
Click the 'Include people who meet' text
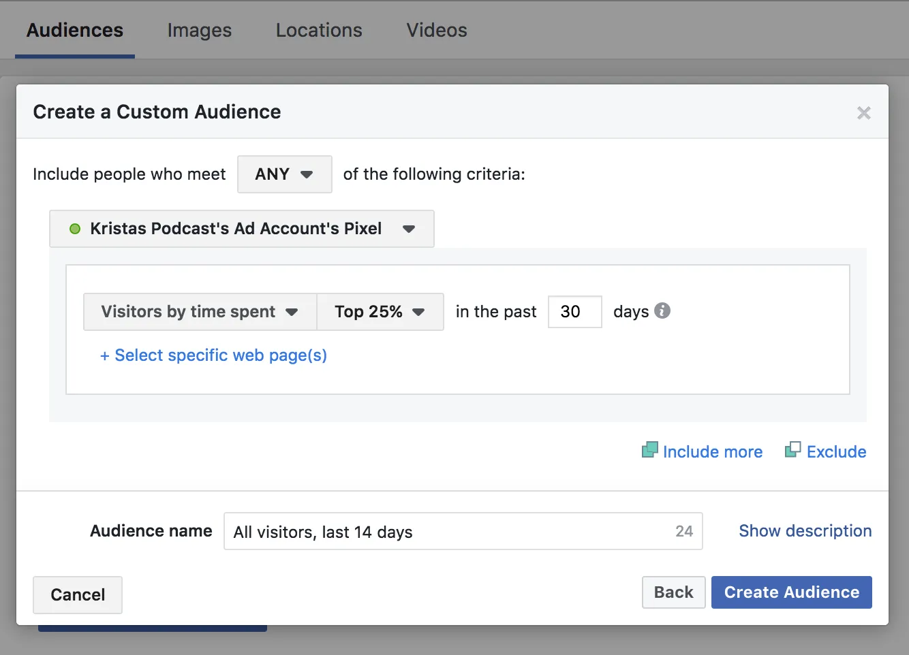(x=129, y=174)
